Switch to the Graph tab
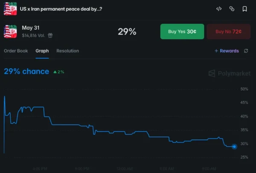The height and width of the screenshot is (173, 256). point(42,51)
